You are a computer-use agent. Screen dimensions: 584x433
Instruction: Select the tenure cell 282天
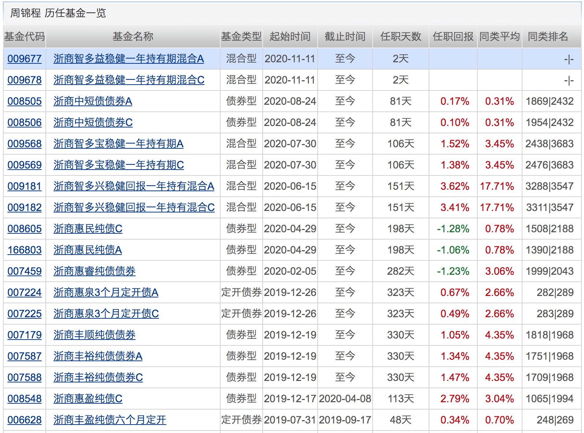(401, 271)
